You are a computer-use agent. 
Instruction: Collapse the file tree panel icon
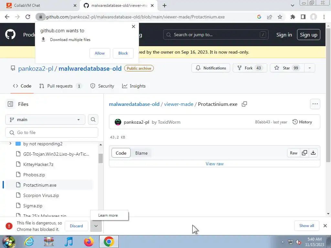click(x=10, y=104)
